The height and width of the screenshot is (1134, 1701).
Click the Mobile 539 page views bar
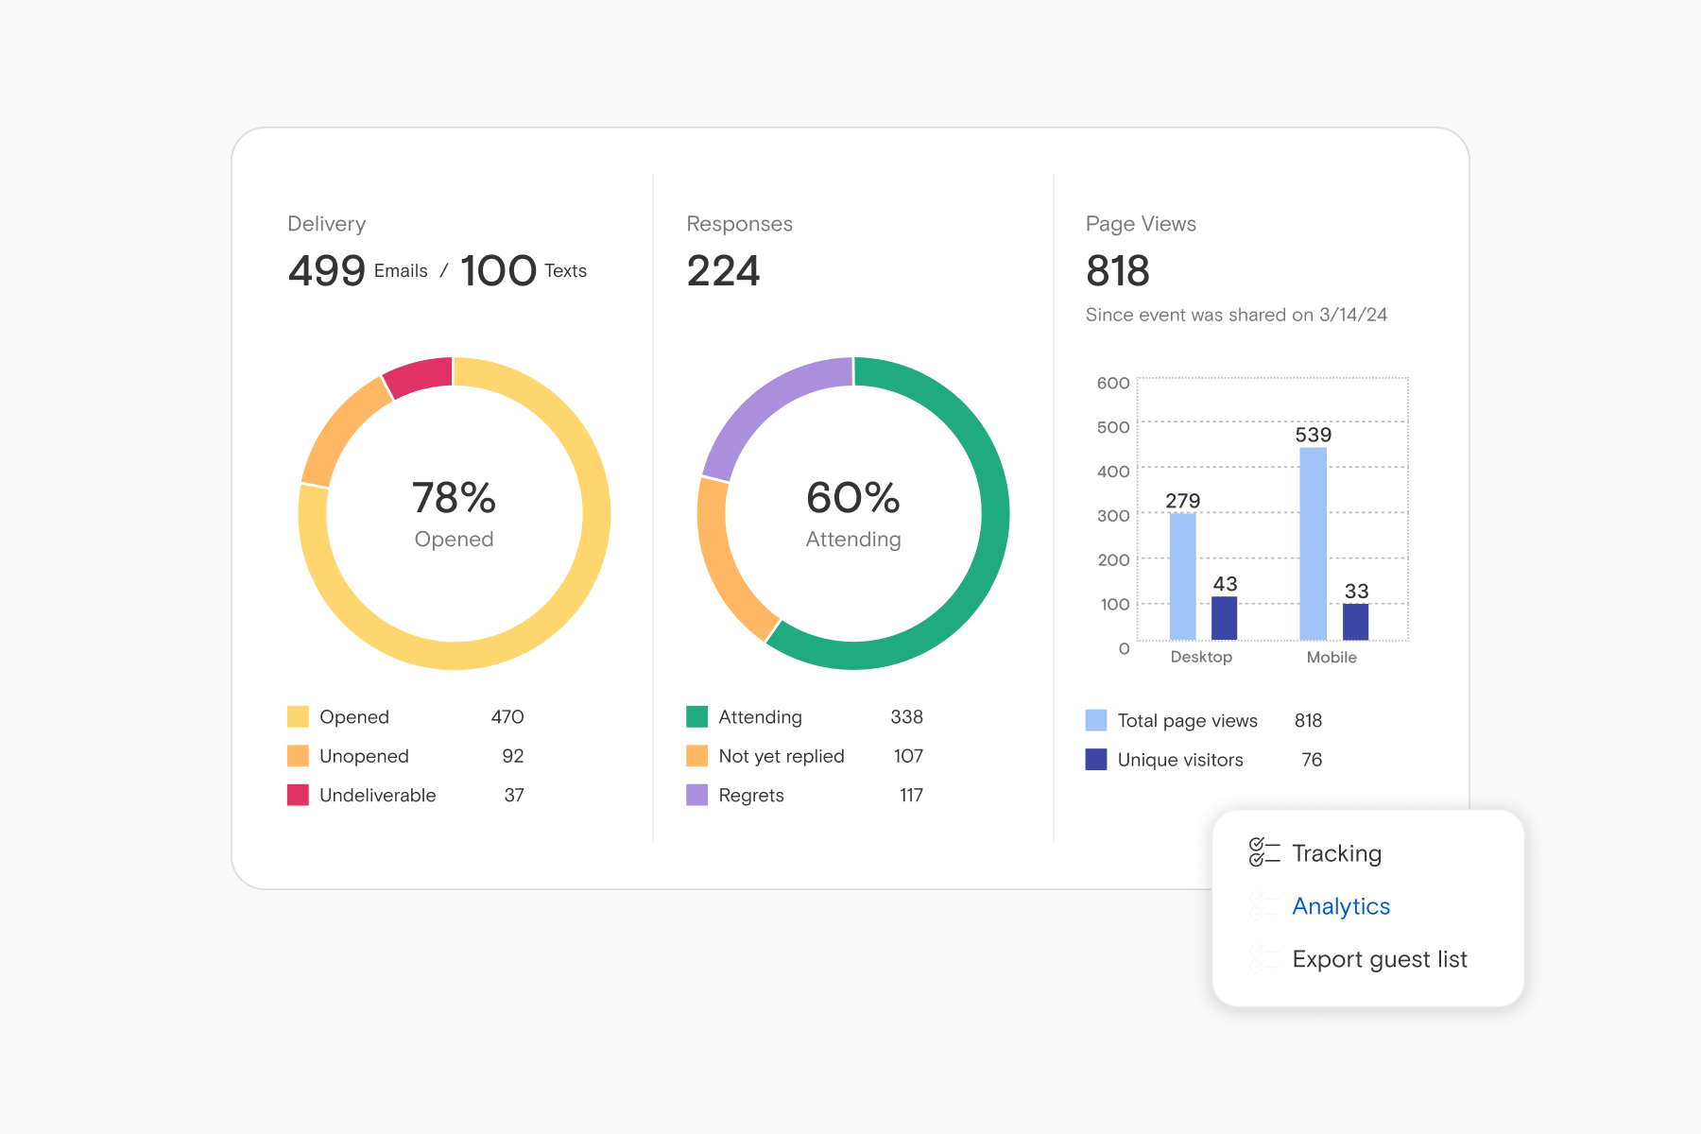tap(1314, 543)
